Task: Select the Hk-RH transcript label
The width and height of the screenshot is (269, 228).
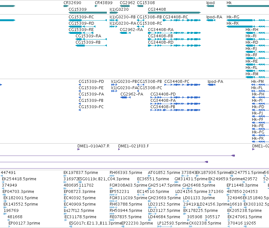Action: coord(252,30)
